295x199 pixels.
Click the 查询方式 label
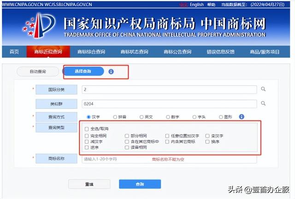point(56,117)
